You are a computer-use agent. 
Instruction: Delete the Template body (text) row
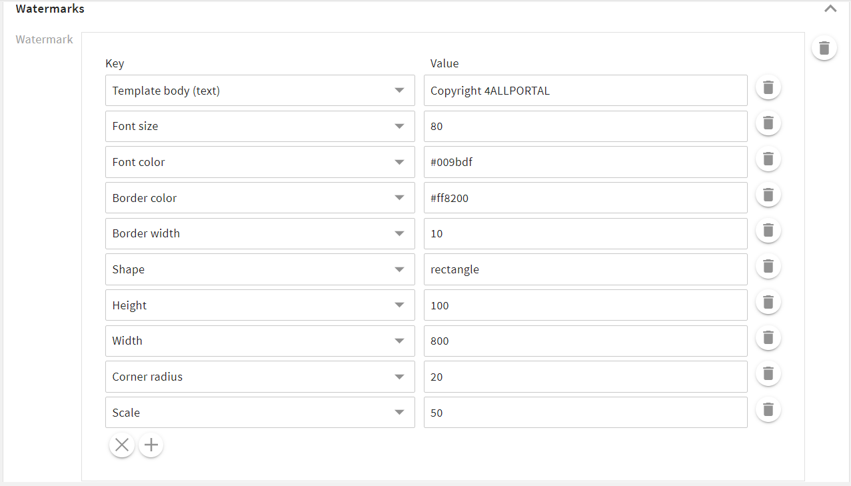point(768,87)
